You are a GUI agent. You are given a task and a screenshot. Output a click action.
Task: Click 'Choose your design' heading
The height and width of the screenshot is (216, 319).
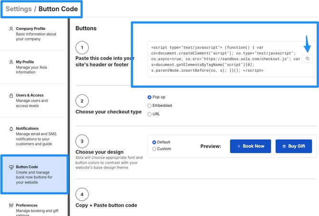tap(100, 152)
